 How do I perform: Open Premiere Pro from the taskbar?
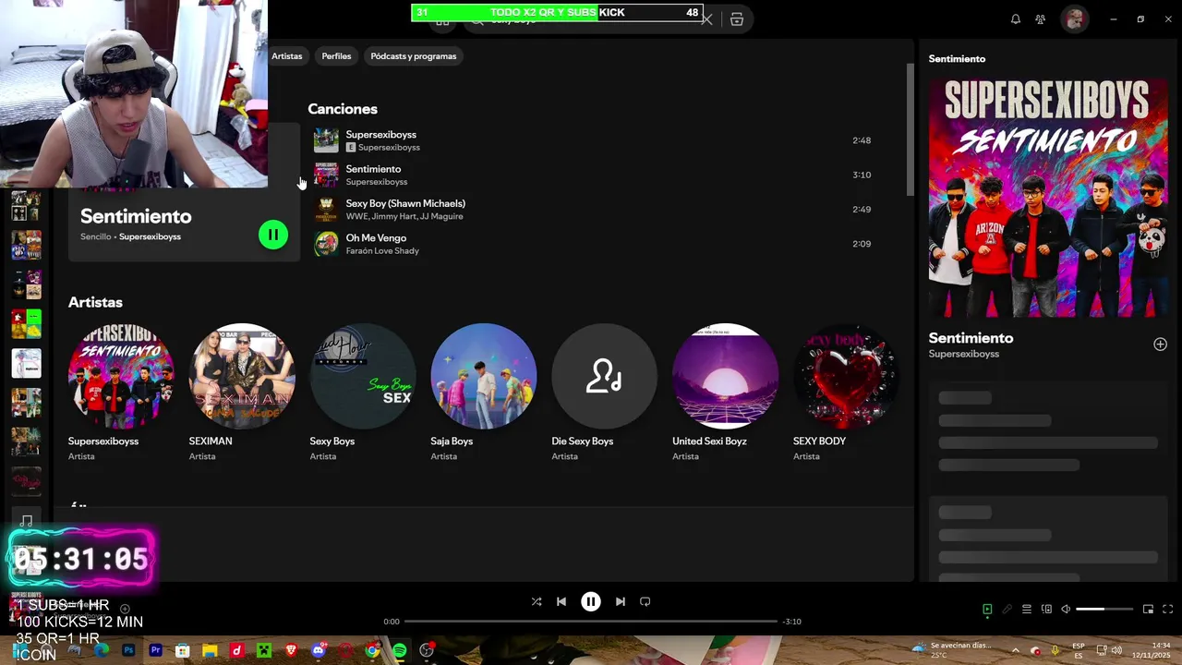pos(155,650)
